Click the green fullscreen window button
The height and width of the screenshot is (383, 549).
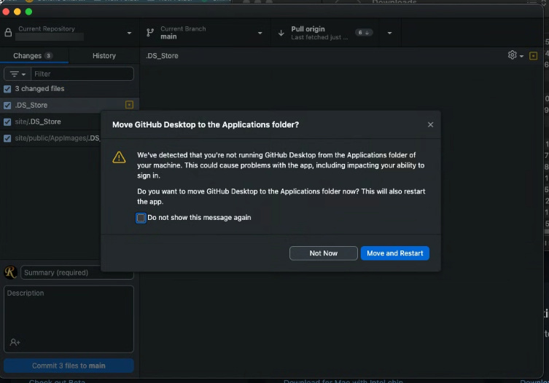coord(28,12)
